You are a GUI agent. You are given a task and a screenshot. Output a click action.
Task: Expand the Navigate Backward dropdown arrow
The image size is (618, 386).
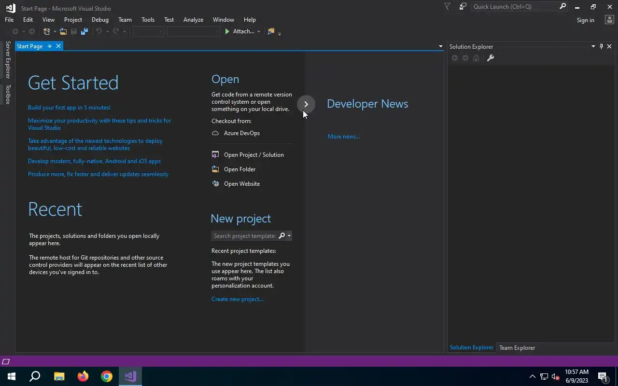(23, 32)
